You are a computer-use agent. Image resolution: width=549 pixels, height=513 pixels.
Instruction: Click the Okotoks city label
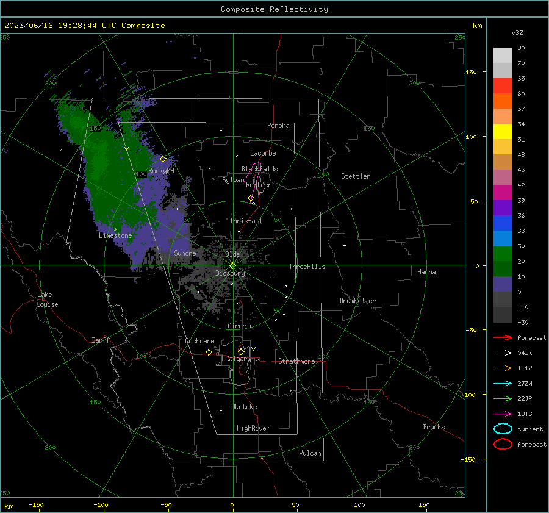click(244, 407)
